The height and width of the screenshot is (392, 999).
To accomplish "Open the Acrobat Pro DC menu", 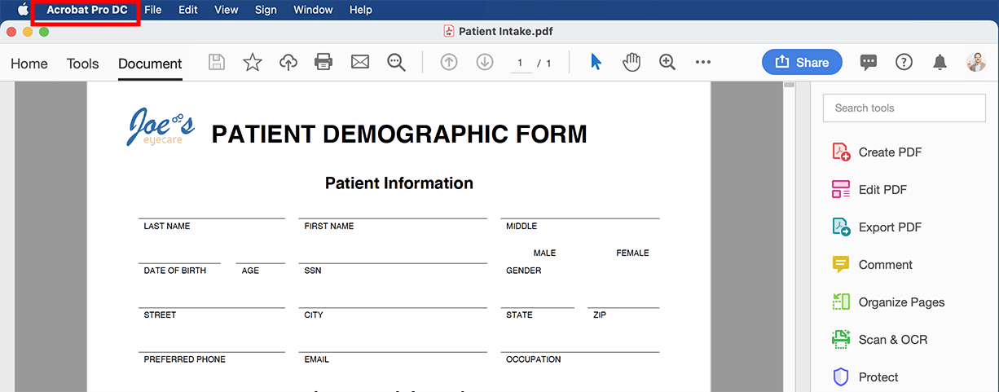I will (86, 10).
